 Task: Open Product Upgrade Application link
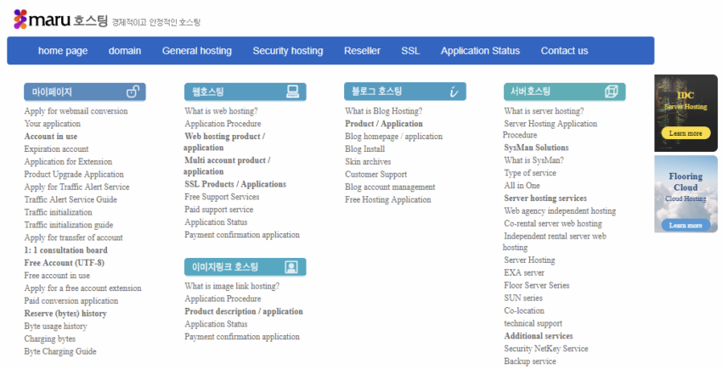pos(74,174)
